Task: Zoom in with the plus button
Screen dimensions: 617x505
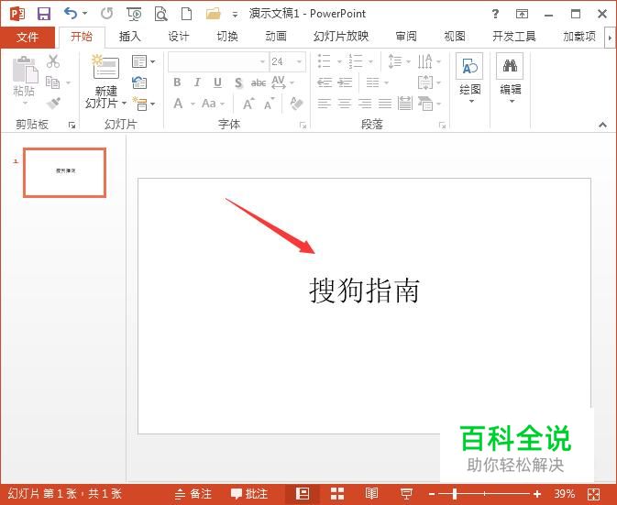Action: [x=537, y=494]
